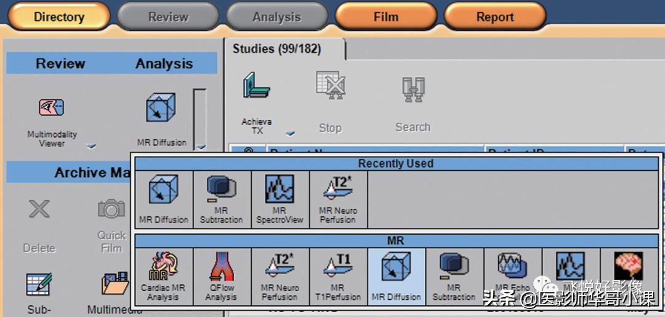Screen dimensions: 665x317
Task: Open the Film tab
Action: (386, 17)
